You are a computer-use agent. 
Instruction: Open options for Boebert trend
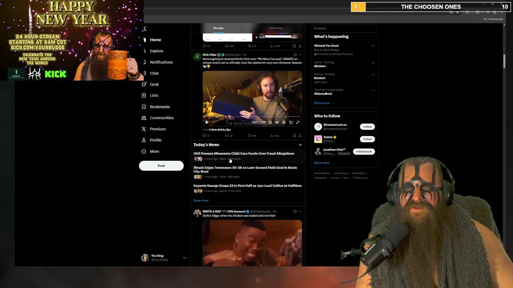click(373, 74)
